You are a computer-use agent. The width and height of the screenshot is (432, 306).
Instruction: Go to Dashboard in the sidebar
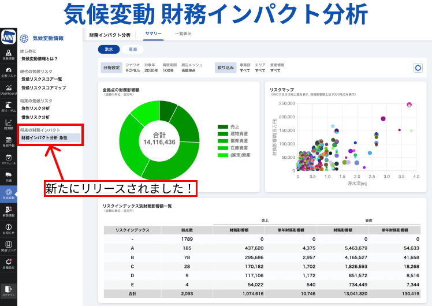coord(8,88)
